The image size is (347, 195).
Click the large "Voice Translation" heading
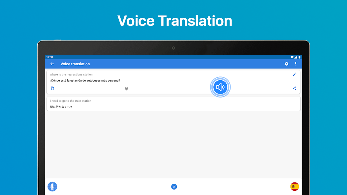pos(174,21)
